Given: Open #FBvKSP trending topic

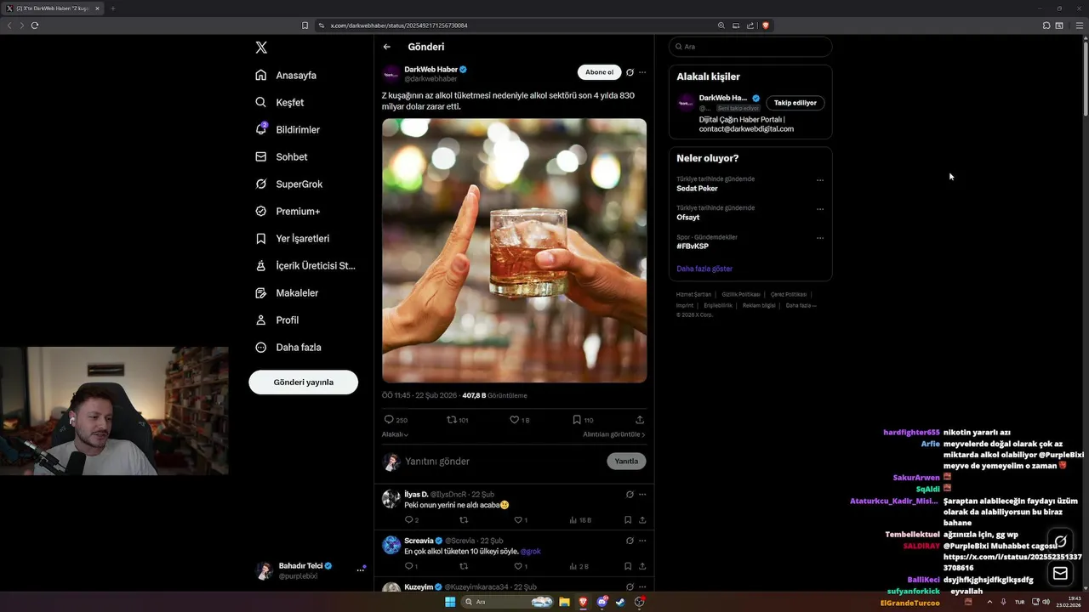Looking at the screenshot, I should [x=693, y=246].
